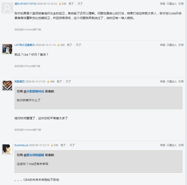Image resolution: width=187 pixels, height=185 pixels.
Task: Open quoted user 火炬路斯科拉's profile
Action: (x=35, y=91)
